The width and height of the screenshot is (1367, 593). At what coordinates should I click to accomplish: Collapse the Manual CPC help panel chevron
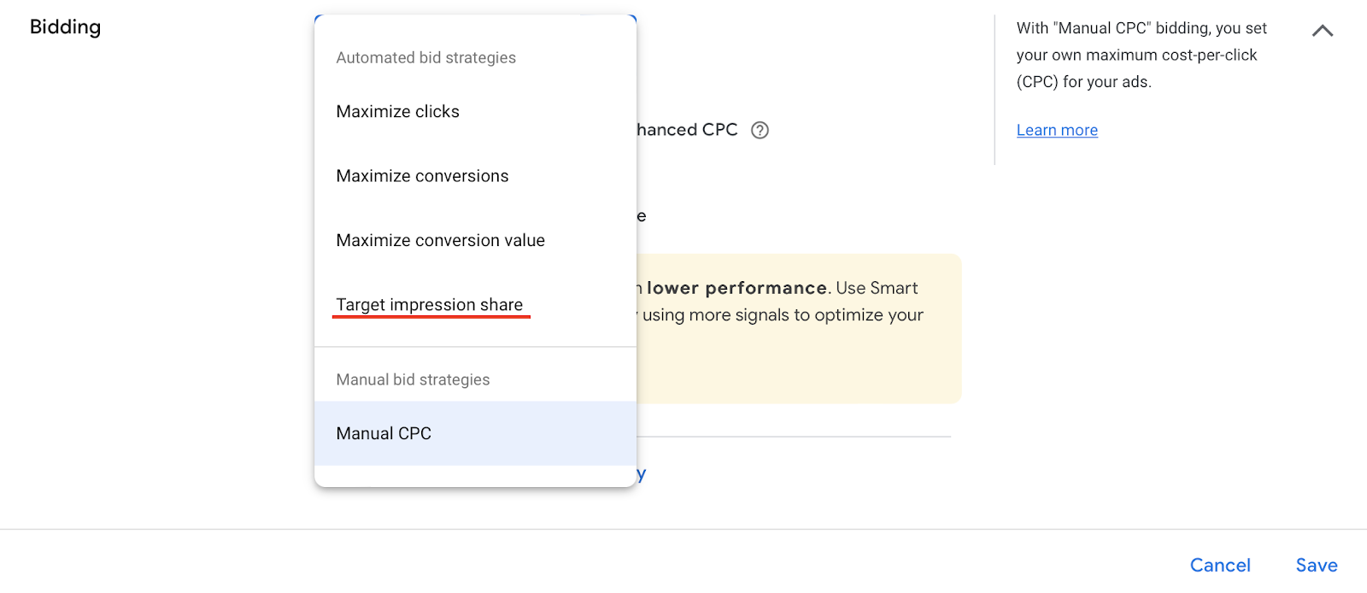pyautogui.click(x=1322, y=31)
